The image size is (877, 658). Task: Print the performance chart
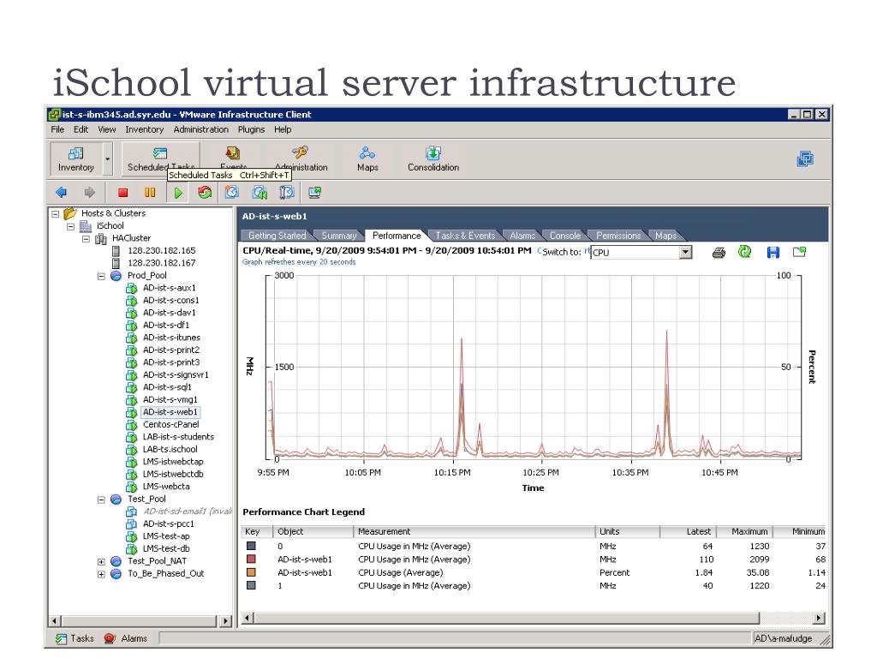[719, 253]
